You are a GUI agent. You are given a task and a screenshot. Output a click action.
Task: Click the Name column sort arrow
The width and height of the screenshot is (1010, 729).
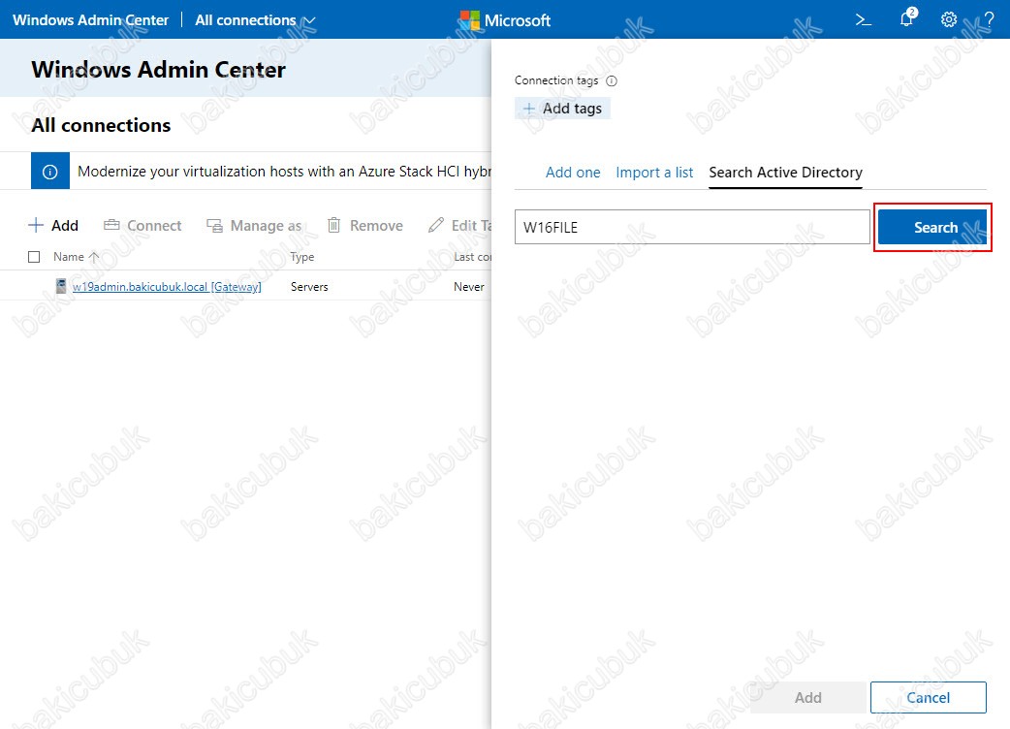coord(94,257)
